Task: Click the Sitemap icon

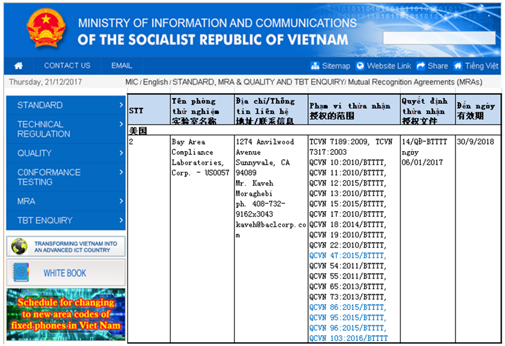Action: click(x=315, y=66)
